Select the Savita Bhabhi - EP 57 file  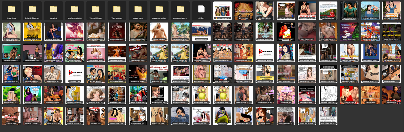(392, 53)
